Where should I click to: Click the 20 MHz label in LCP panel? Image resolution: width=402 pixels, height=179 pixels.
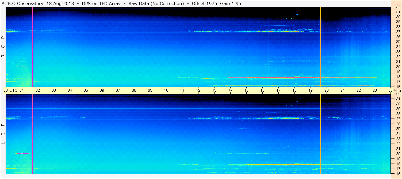click(x=398, y=154)
